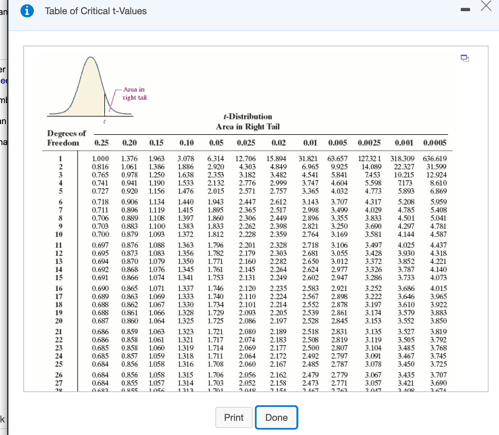This screenshot has height=435, width=499.
Task: Select the 0.25 column header
Action: coord(102,143)
